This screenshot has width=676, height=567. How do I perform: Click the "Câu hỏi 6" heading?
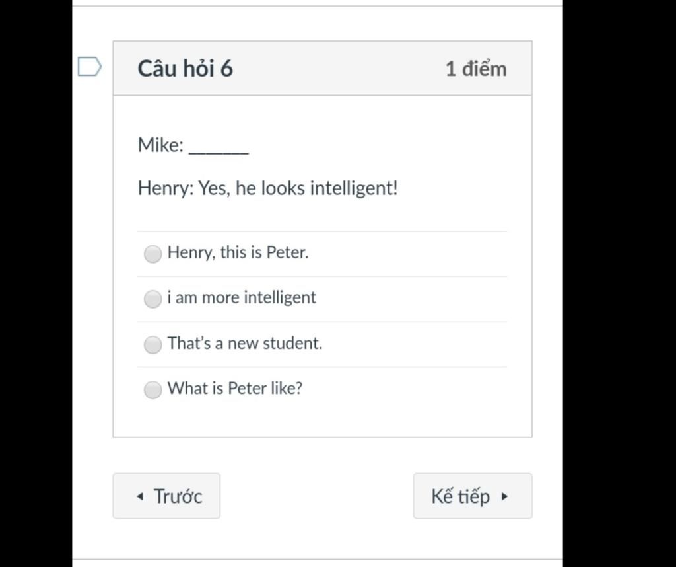click(186, 69)
